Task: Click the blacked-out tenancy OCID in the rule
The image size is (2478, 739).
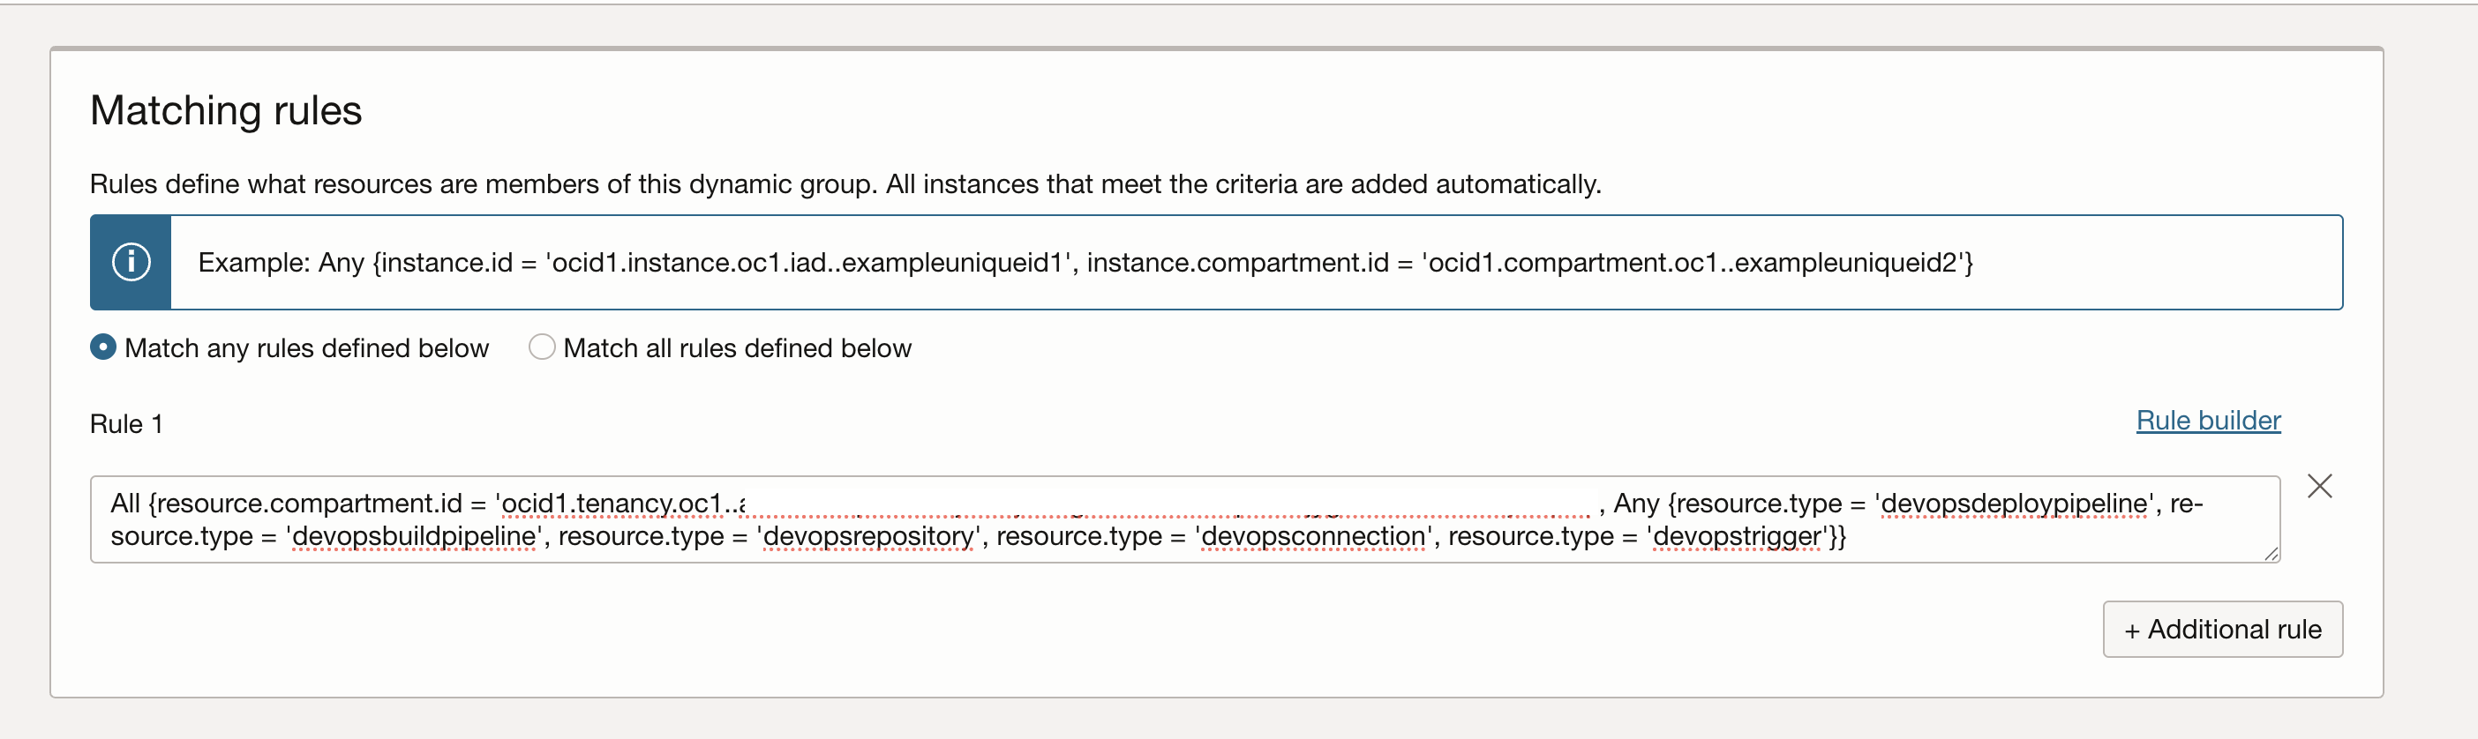Action: point(1170,503)
